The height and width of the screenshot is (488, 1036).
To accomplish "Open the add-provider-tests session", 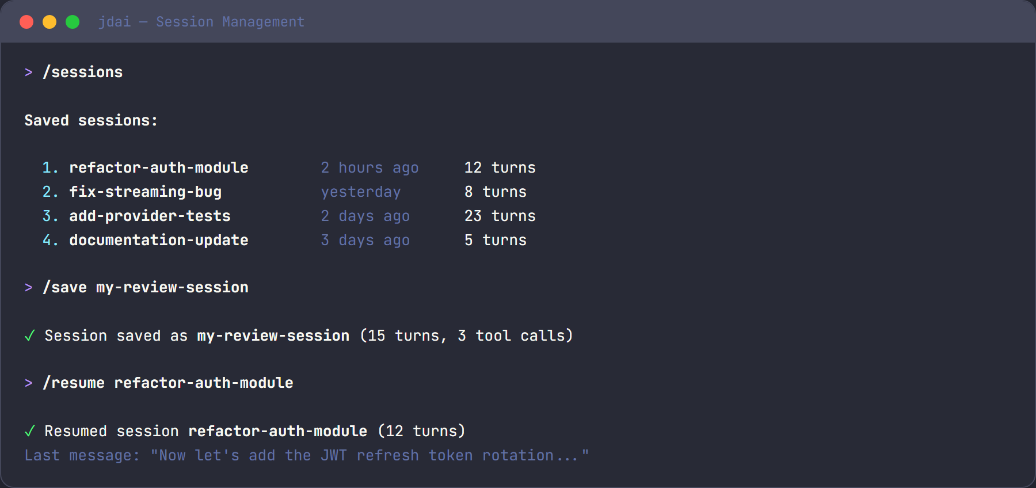I will click(150, 216).
